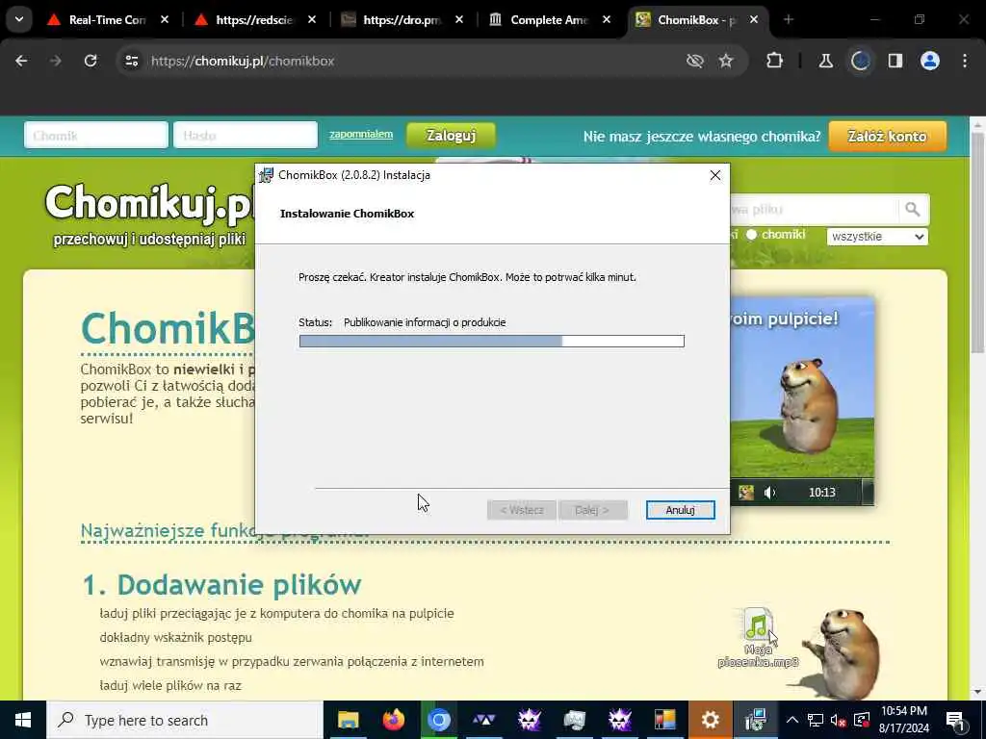The height and width of the screenshot is (739, 986).
Task: Open the tab search dropdown arrow
Action: [19, 19]
